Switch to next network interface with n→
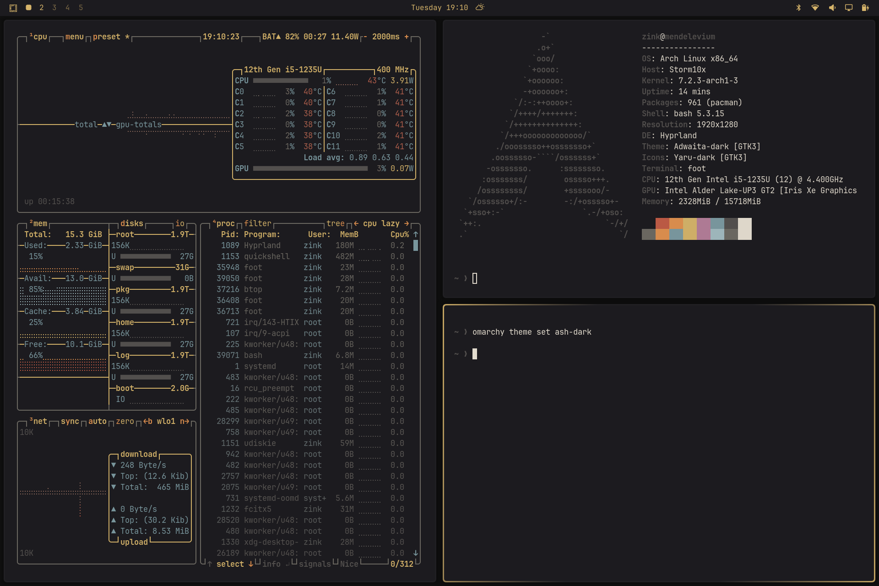 click(184, 421)
